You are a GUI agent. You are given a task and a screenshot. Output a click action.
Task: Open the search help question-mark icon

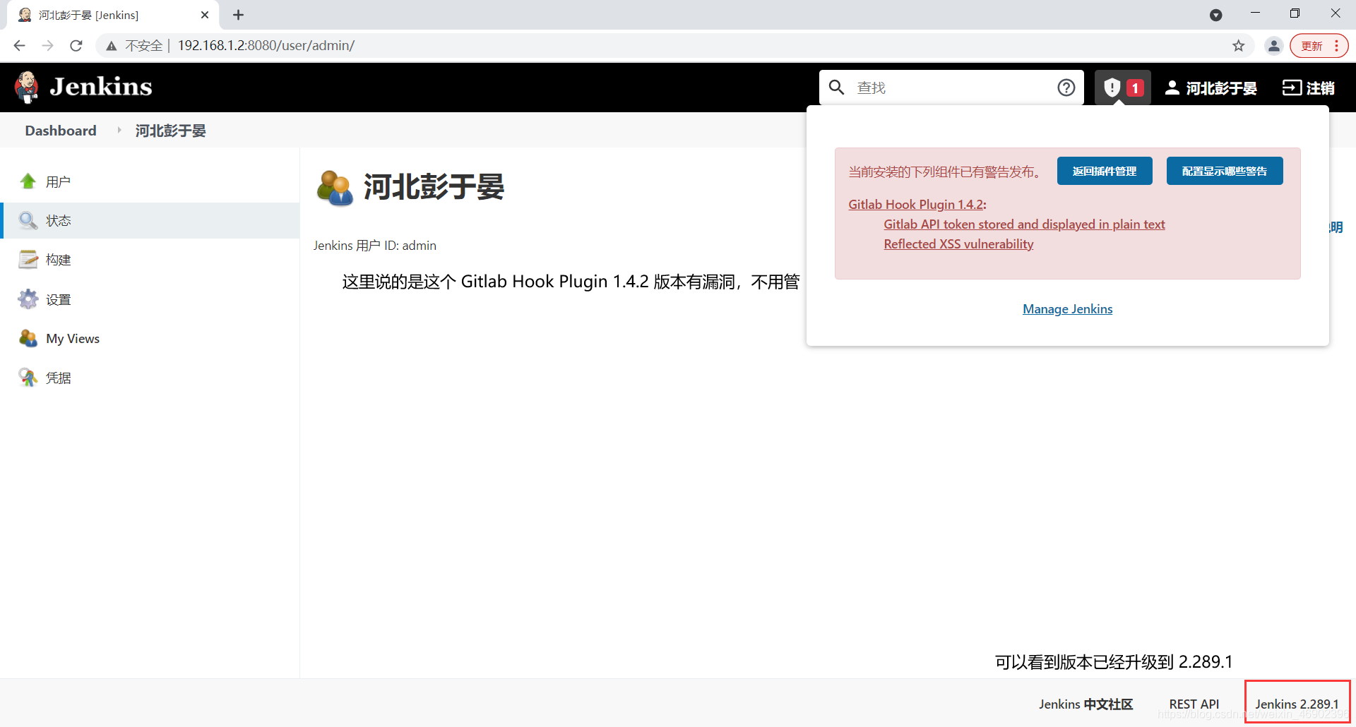pos(1066,88)
